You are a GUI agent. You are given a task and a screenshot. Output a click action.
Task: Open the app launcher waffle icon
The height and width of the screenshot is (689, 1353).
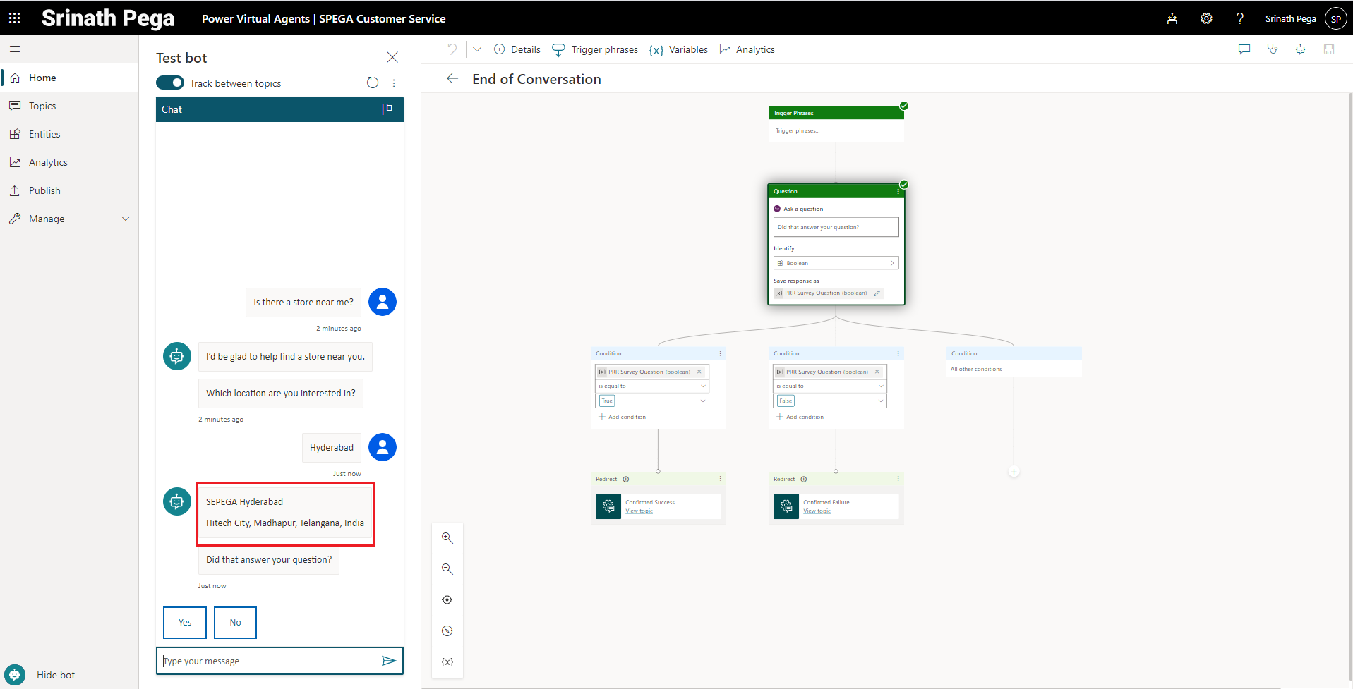coord(14,18)
